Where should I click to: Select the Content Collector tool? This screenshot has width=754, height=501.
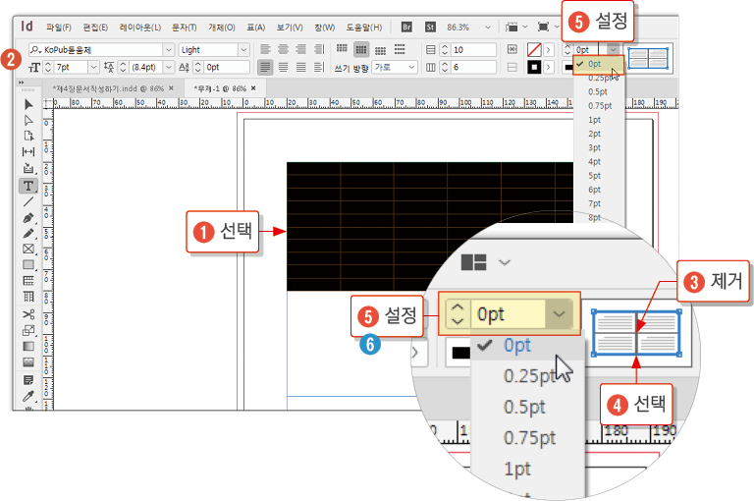click(x=28, y=168)
